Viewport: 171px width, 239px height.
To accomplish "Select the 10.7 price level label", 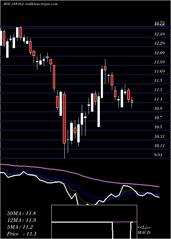I will coord(158,118).
